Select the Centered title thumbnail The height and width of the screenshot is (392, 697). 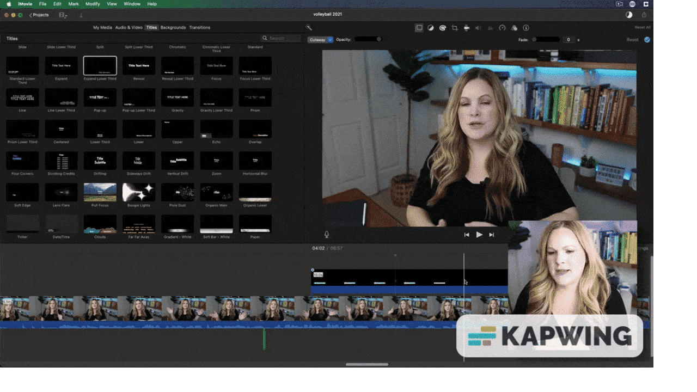[x=61, y=129]
